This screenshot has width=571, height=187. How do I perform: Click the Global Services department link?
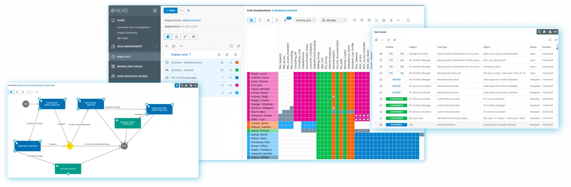pos(191,20)
